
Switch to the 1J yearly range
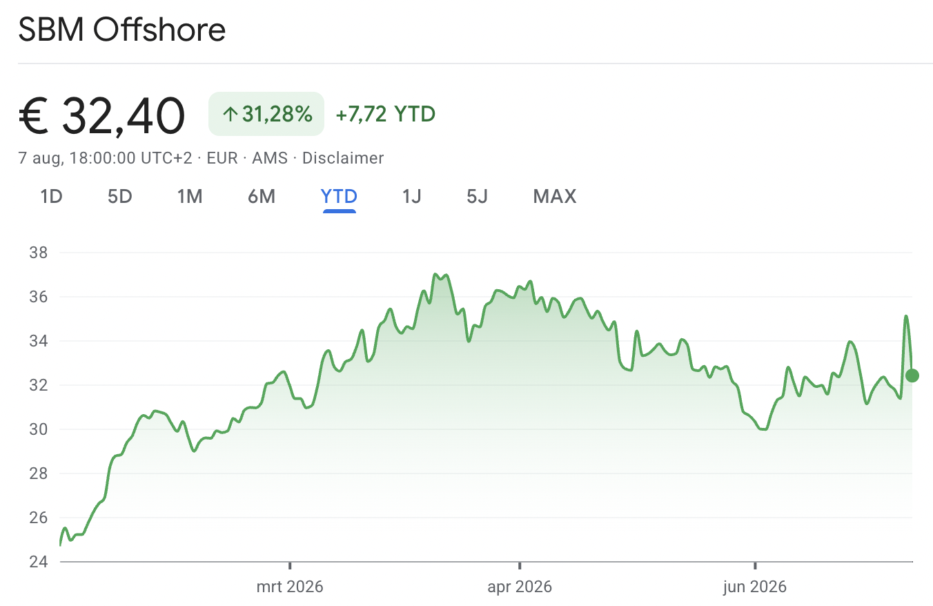pyautogui.click(x=411, y=197)
